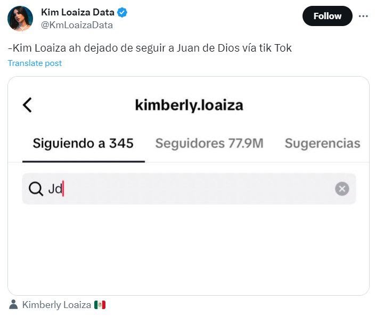This screenshot has width=376, height=316.
Task: Click the Mexico flag emoji
Action: coord(100,305)
